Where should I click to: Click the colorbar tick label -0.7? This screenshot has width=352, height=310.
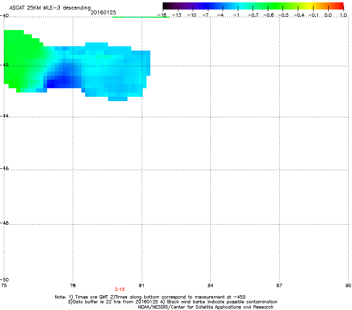point(253,15)
